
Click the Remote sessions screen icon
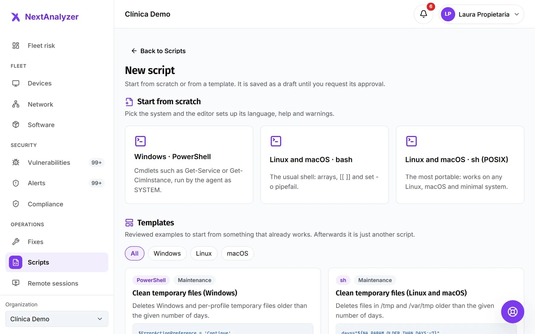[x=16, y=283]
